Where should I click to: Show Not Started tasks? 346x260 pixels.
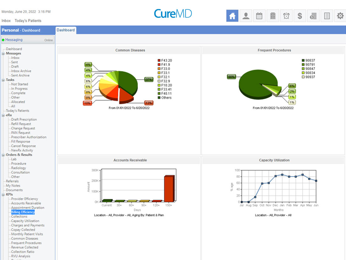click(x=20, y=84)
